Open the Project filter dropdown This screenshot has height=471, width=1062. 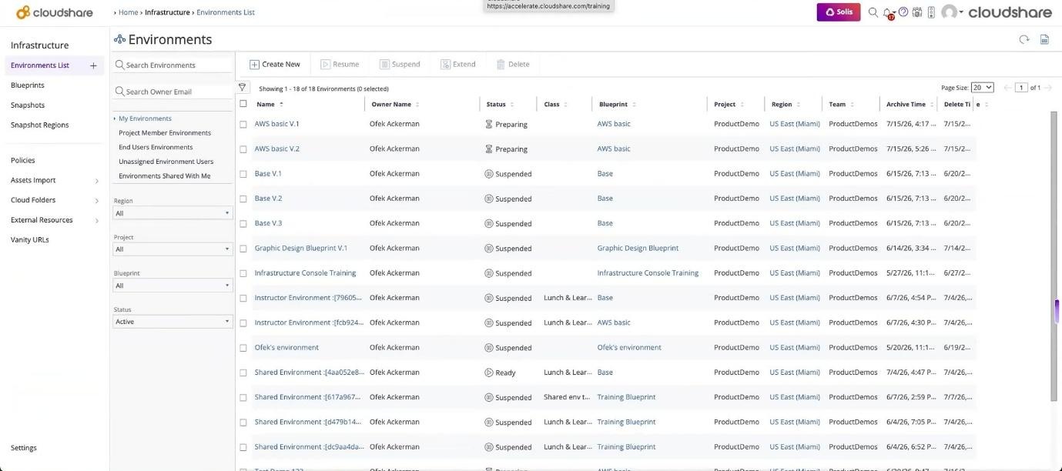(x=173, y=249)
